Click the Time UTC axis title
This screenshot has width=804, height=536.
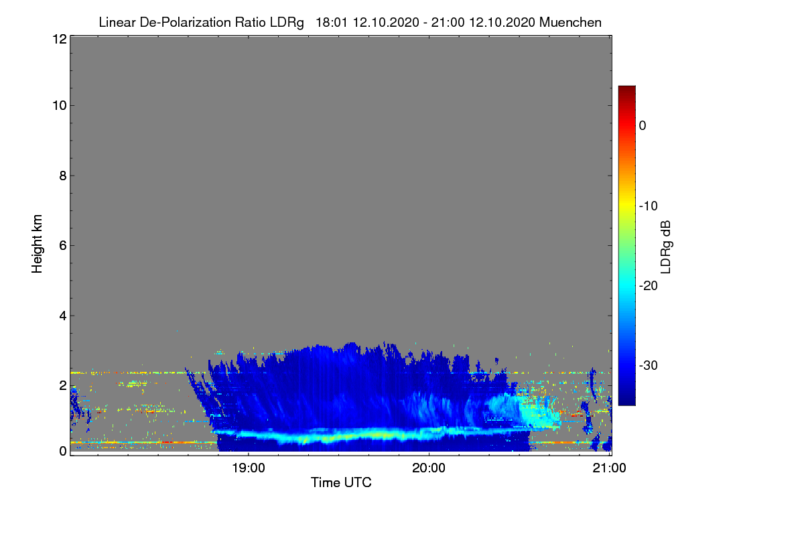[x=341, y=482]
